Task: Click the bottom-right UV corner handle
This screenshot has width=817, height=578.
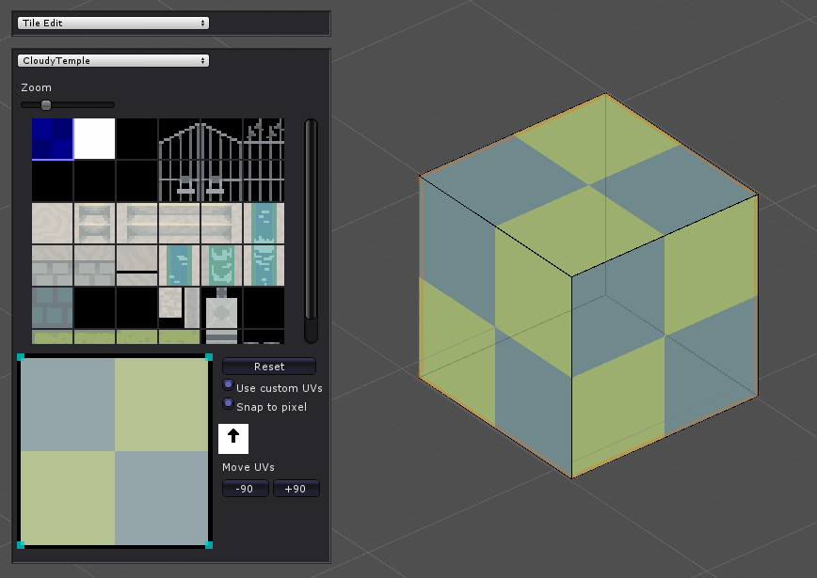Action: coord(208,545)
